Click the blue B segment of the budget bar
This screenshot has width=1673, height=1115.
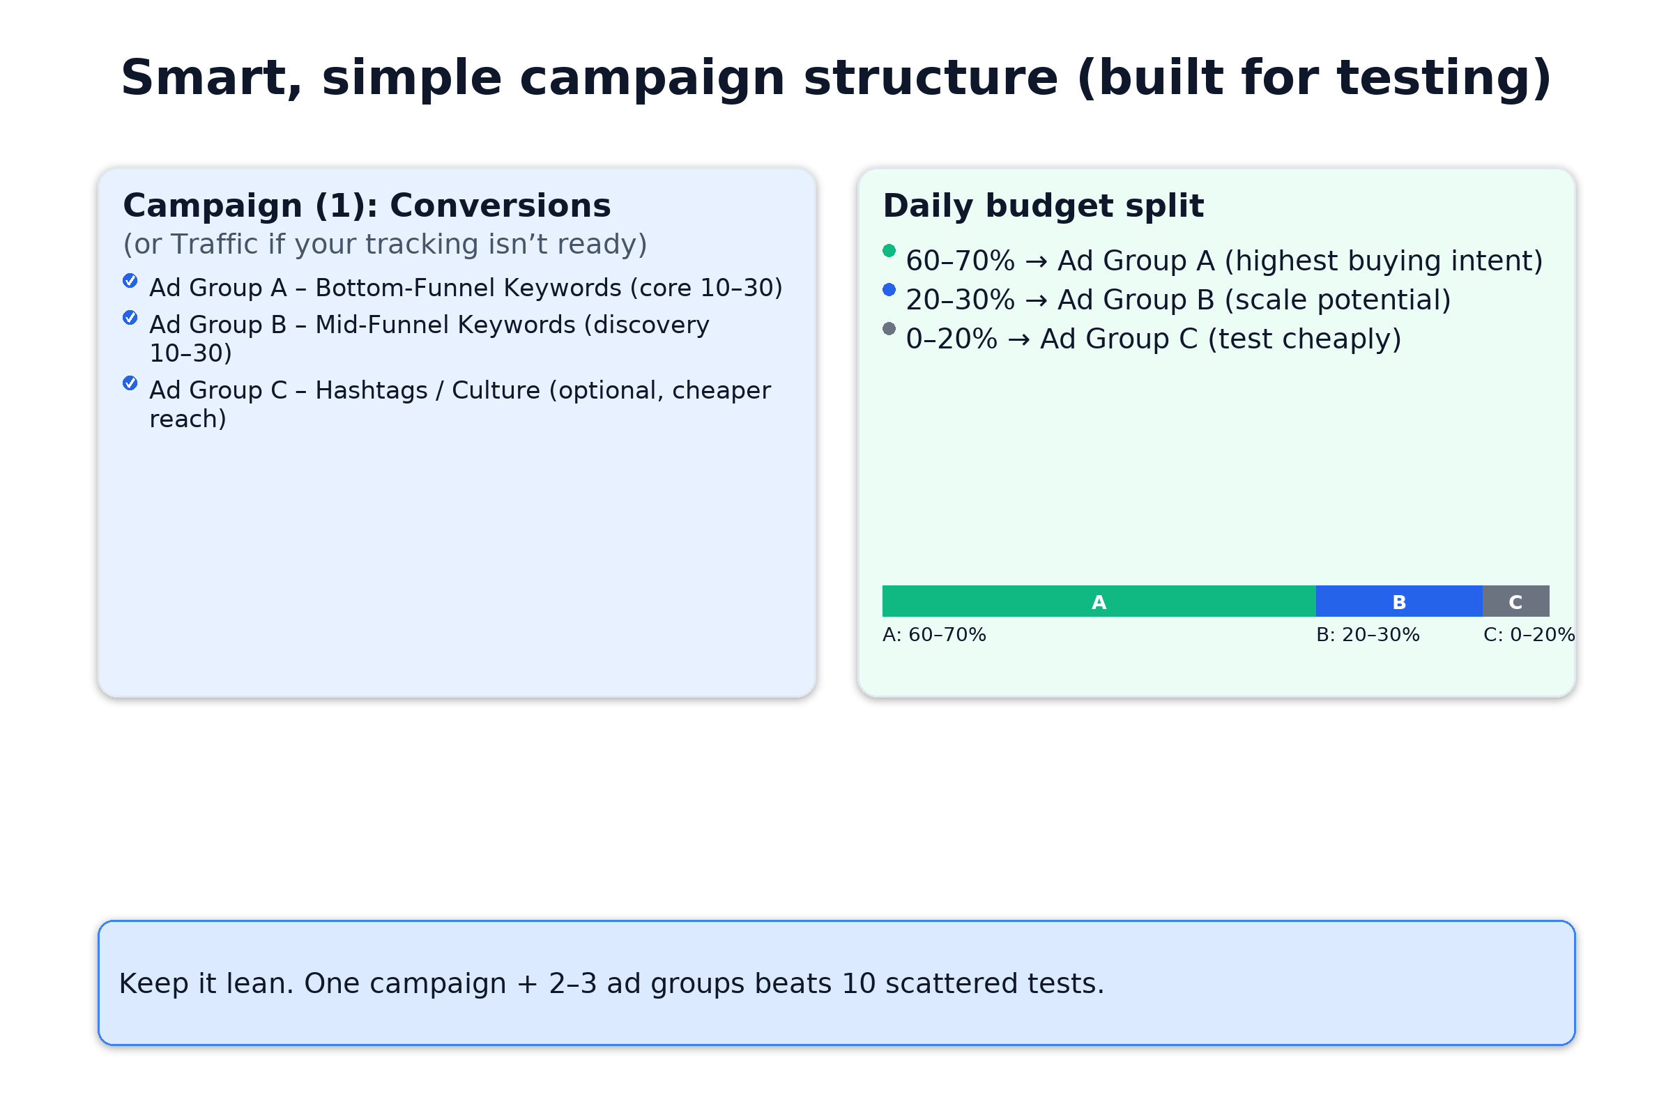tap(1399, 601)
